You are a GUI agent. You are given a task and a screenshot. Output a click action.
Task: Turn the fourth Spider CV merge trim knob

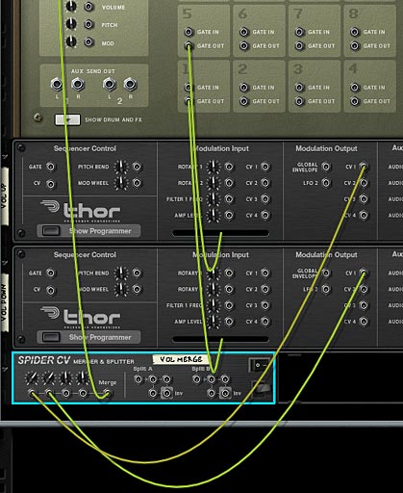pyautogui.click(x=83, y=378)
